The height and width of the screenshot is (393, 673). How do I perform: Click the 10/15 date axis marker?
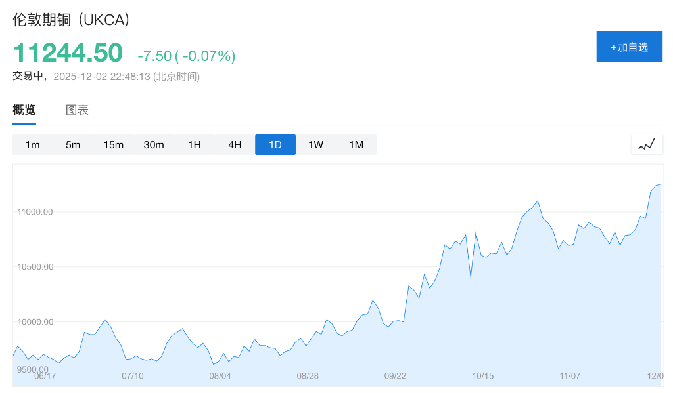483,376
